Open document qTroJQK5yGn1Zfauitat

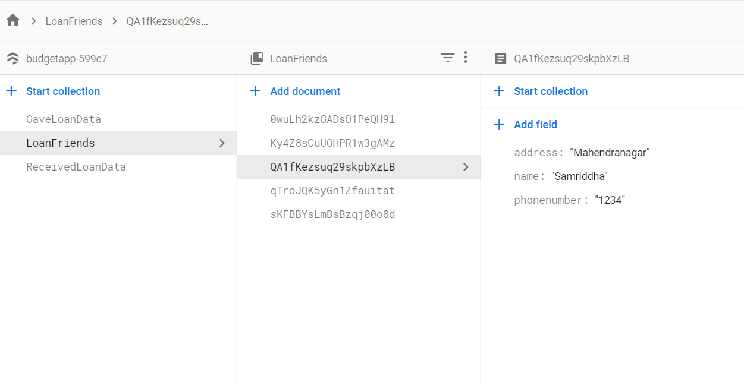coord(332,191)
